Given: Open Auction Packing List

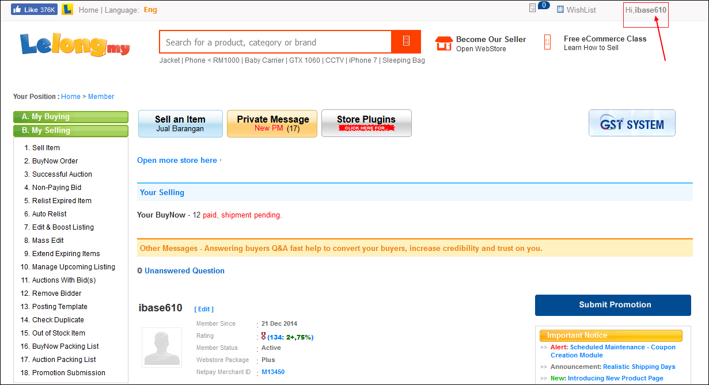Looking at the screenshot, I should [x=64, y=360].
